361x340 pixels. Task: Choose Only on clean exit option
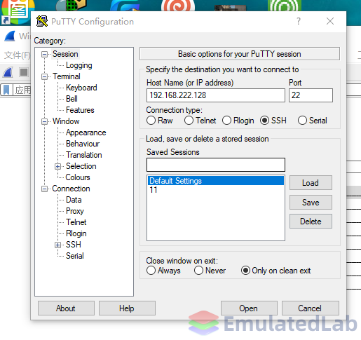point(245,271)
